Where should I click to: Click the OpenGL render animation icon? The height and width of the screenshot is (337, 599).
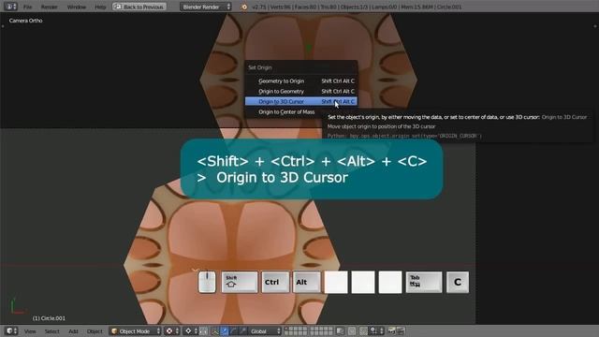tap(401, 331)
